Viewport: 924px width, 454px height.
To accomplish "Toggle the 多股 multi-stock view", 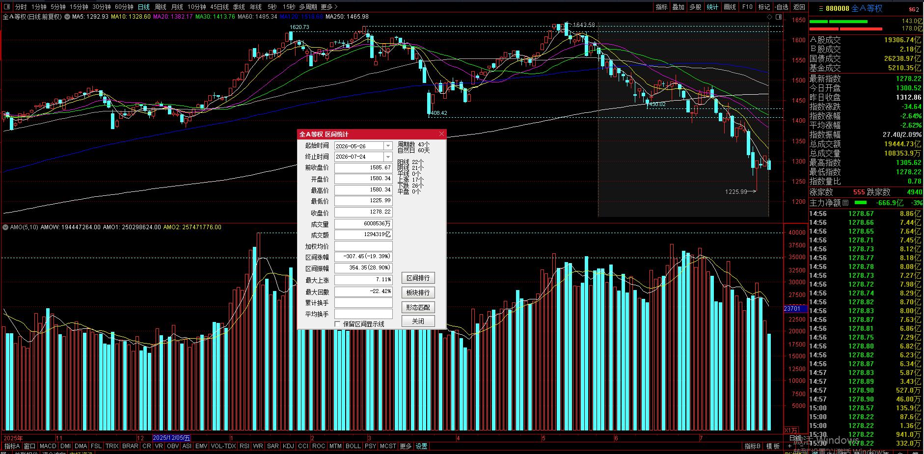I will tap(695, 7).
